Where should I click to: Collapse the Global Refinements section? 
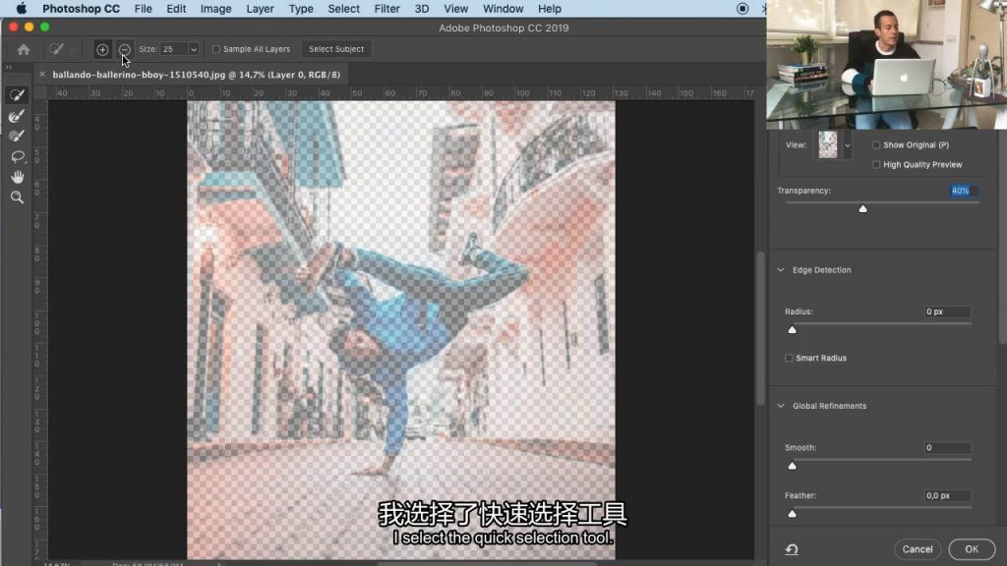click(x=782, y=406)
